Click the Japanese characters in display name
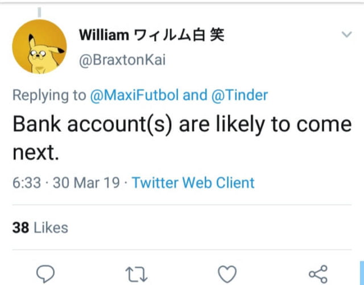Screen dimensions: 364x285 pos(179,35)
